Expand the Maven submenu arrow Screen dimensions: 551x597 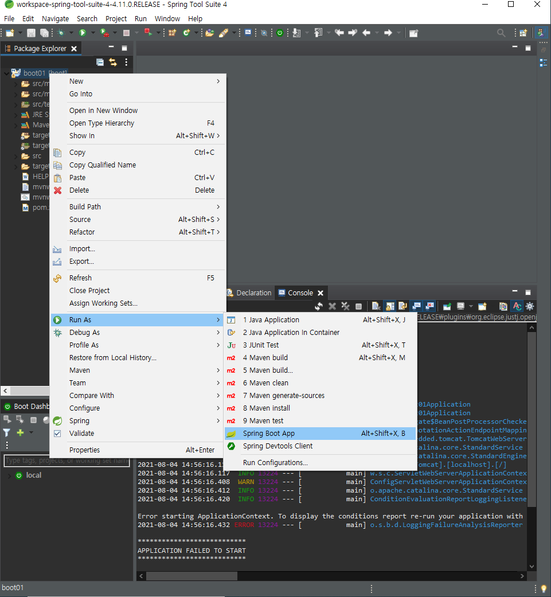point(218,370)
